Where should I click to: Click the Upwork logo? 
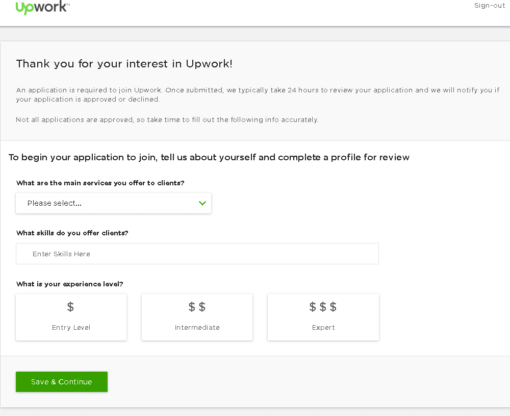[43, 8]
